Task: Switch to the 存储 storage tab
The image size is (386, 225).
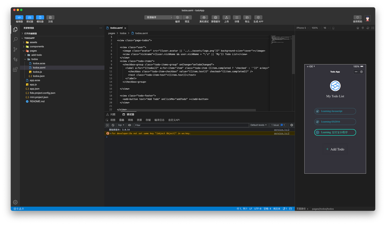Action: click(148, 120)
